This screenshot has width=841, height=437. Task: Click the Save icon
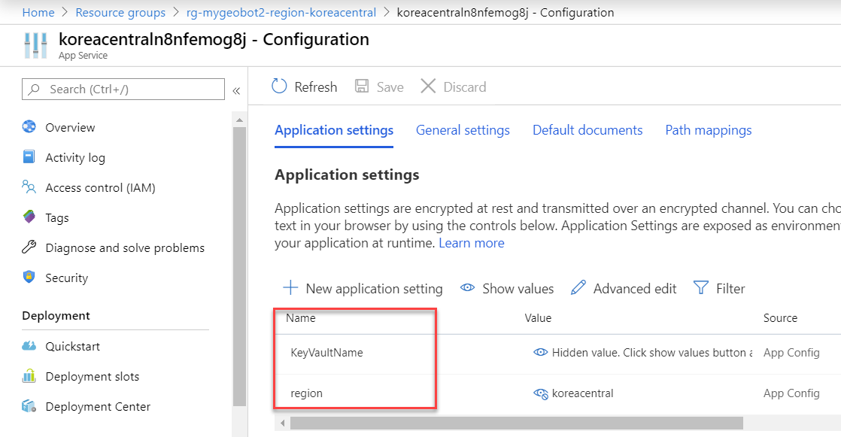click(361, 86)
